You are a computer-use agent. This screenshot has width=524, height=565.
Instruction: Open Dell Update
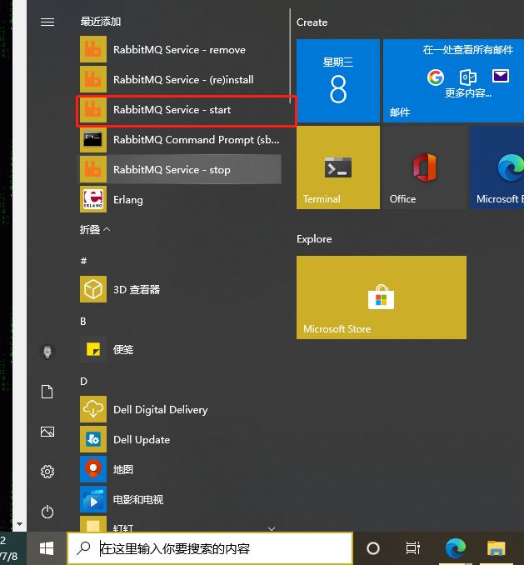pyautogui.click(x=180, y=439)
